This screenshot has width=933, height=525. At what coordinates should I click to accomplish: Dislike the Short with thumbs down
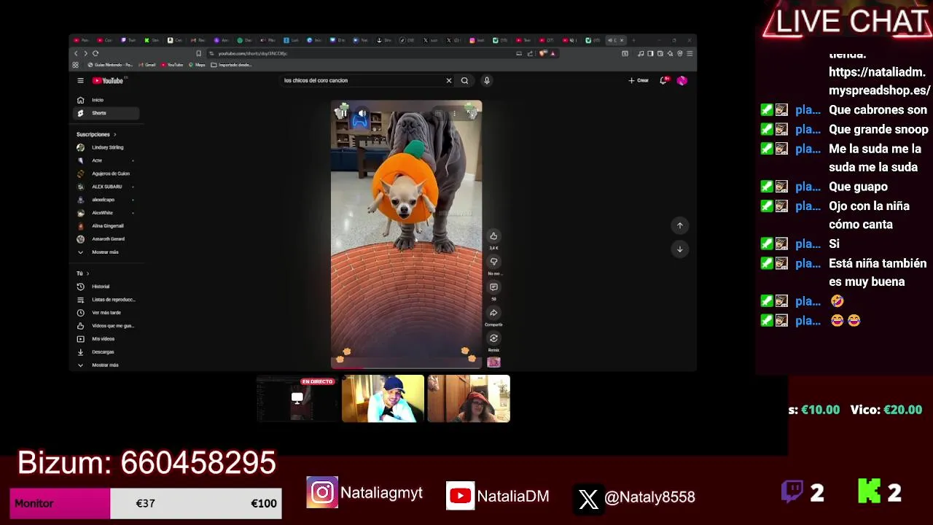[493, 262]
